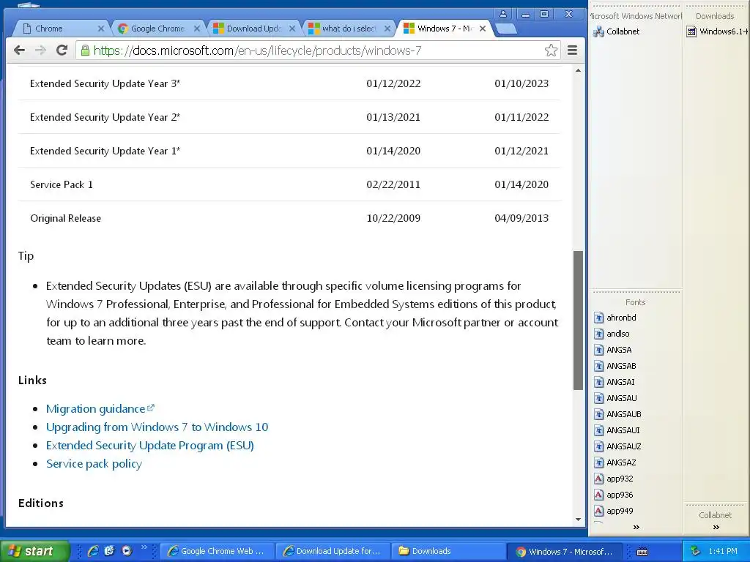Expand the Collabnet toolbar overflow chevron
The image size is (750, 562).
(x=716, y=528)
